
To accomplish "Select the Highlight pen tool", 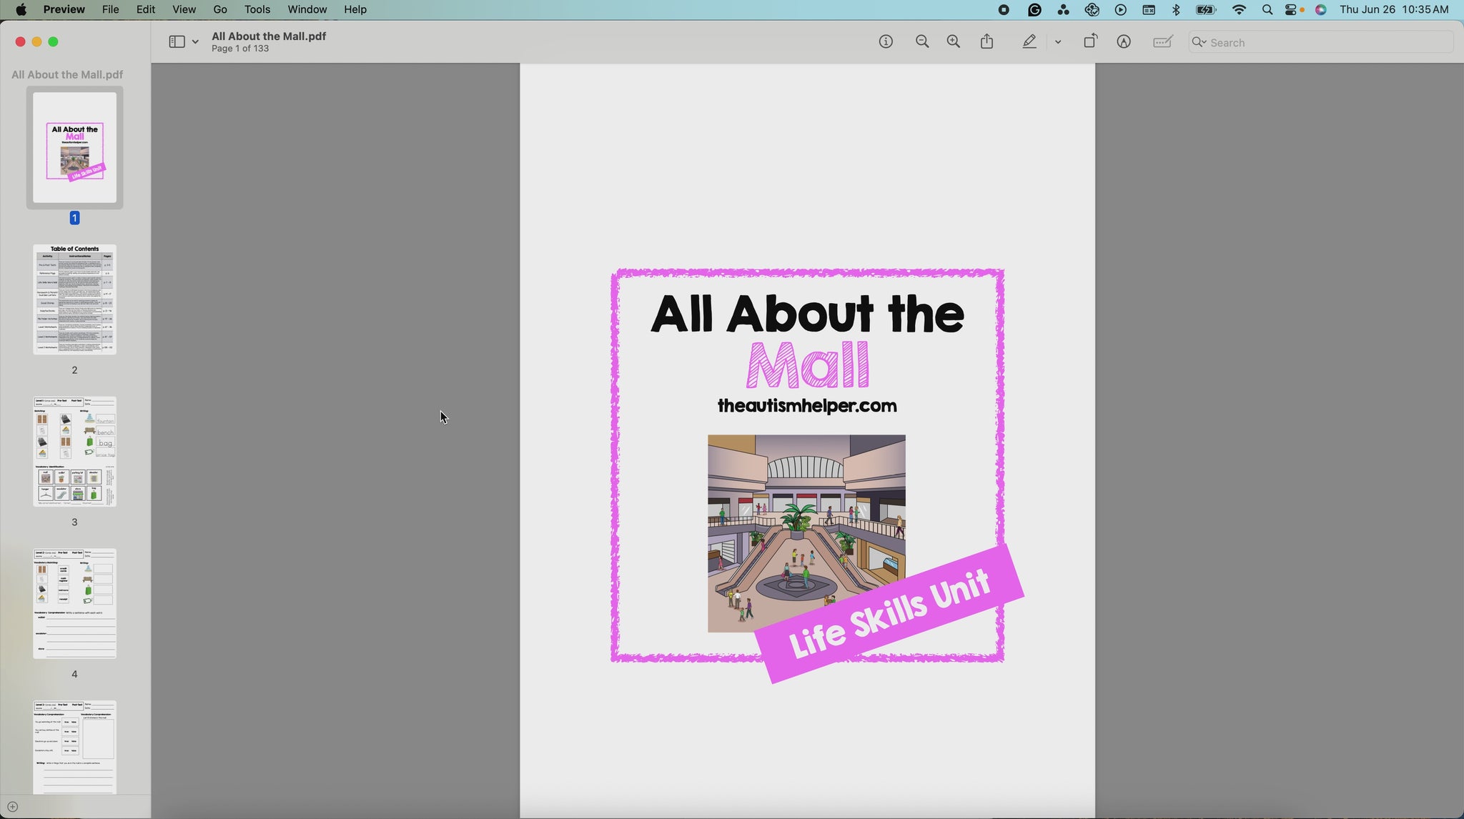I will [x=1029, y=42].
